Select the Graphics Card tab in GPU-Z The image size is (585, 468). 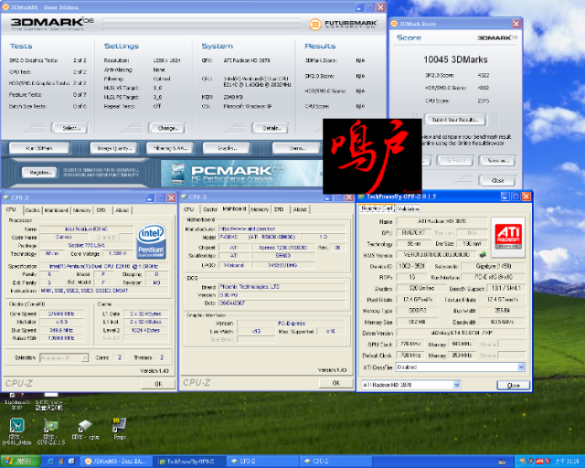coord(378,208)
